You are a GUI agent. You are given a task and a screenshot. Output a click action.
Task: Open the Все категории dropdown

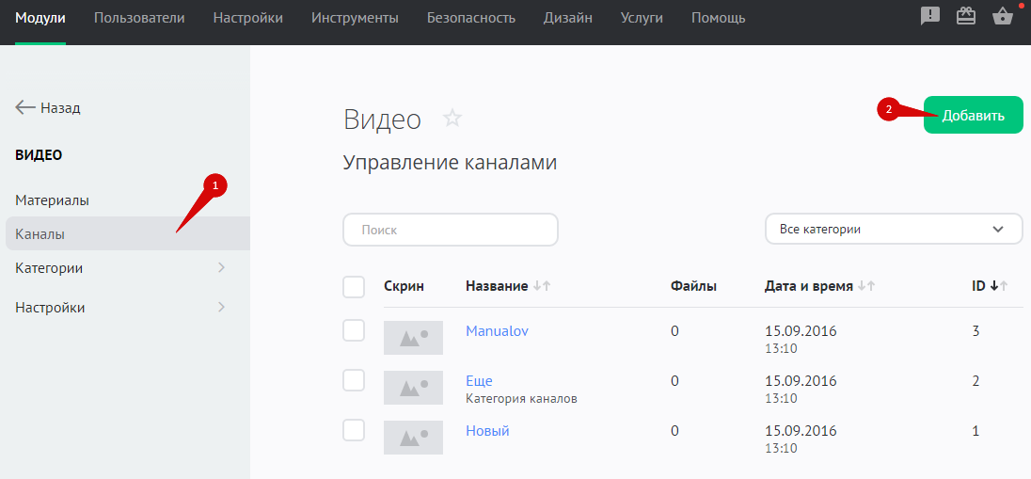coord(893,229)
